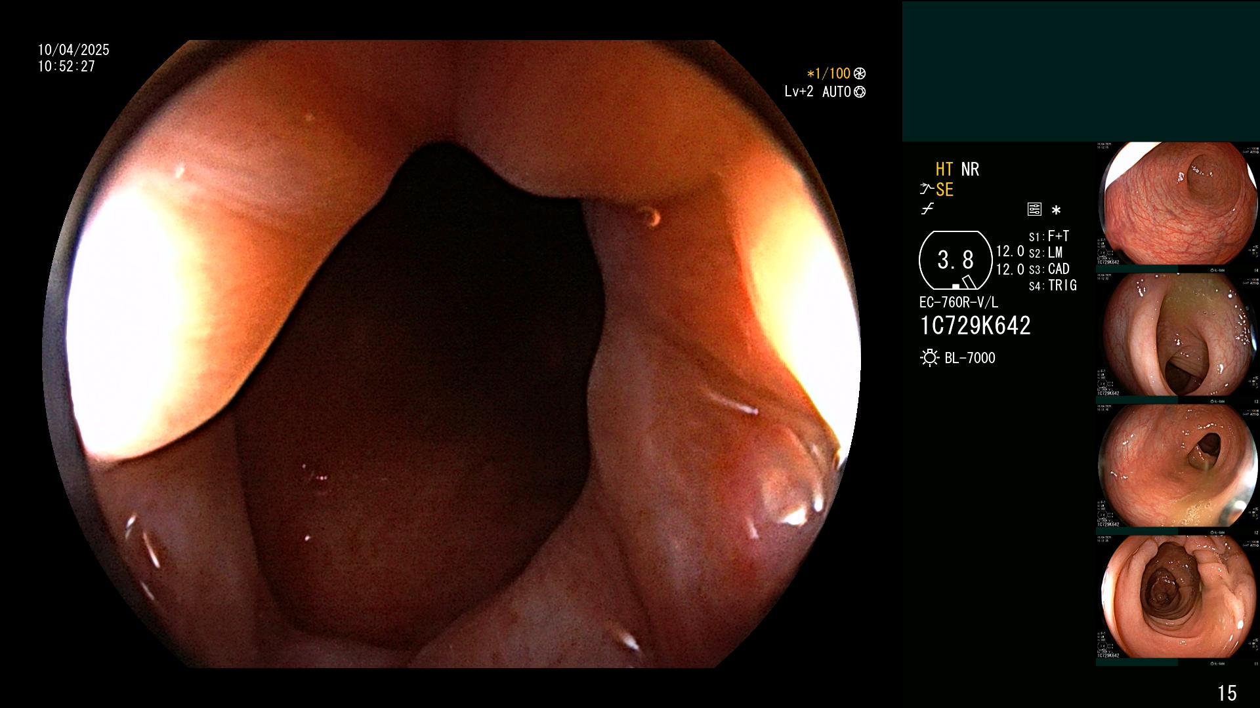Click the S3 CAD switch assignment

tap(1049, 269)
